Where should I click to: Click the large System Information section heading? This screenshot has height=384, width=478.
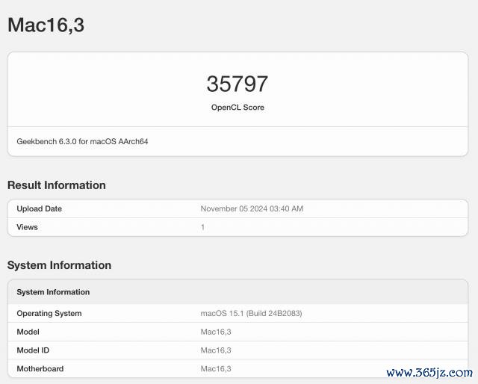[59, 265]
